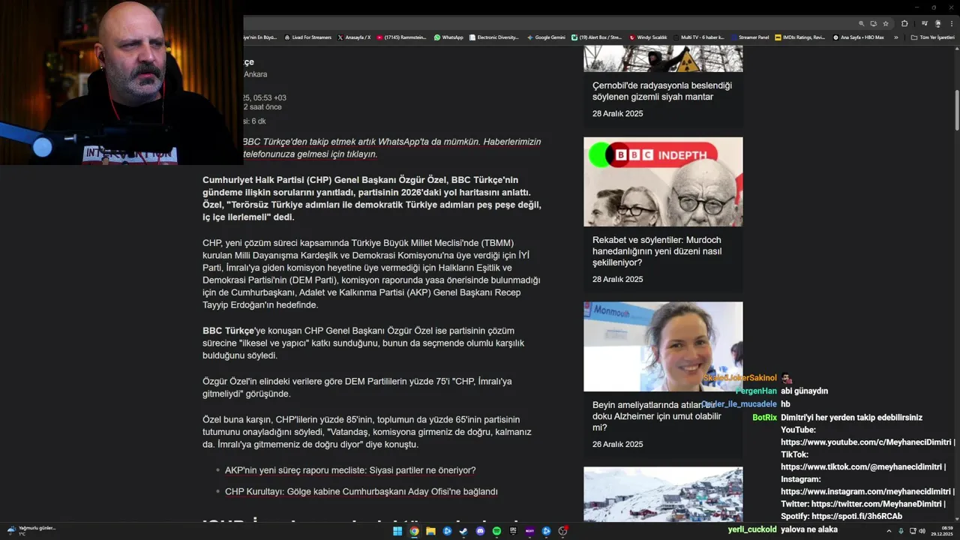The width and height of the screenshot is (960, 540).
Task: Click the '28 Aralık 2025' date under Murdoch article
Action: tap(617, 279)
